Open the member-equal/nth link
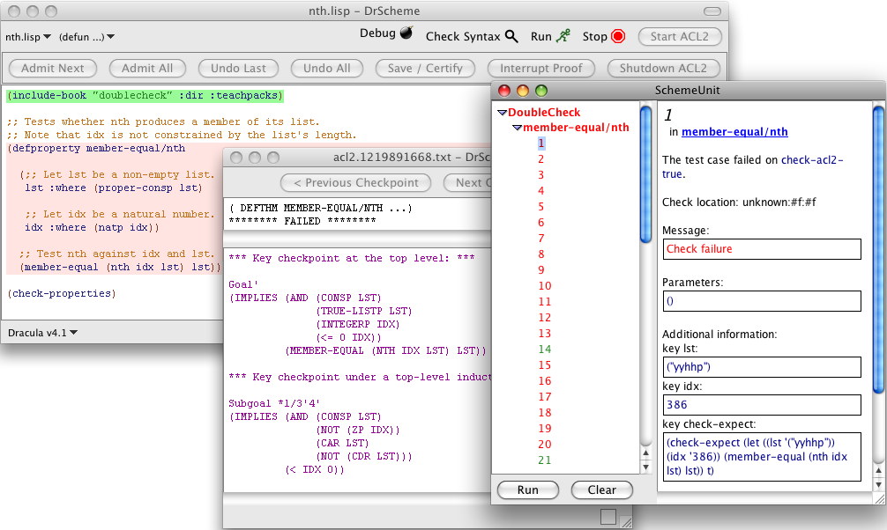The height and width of the screenshot is (530, 887). point(734,132)
